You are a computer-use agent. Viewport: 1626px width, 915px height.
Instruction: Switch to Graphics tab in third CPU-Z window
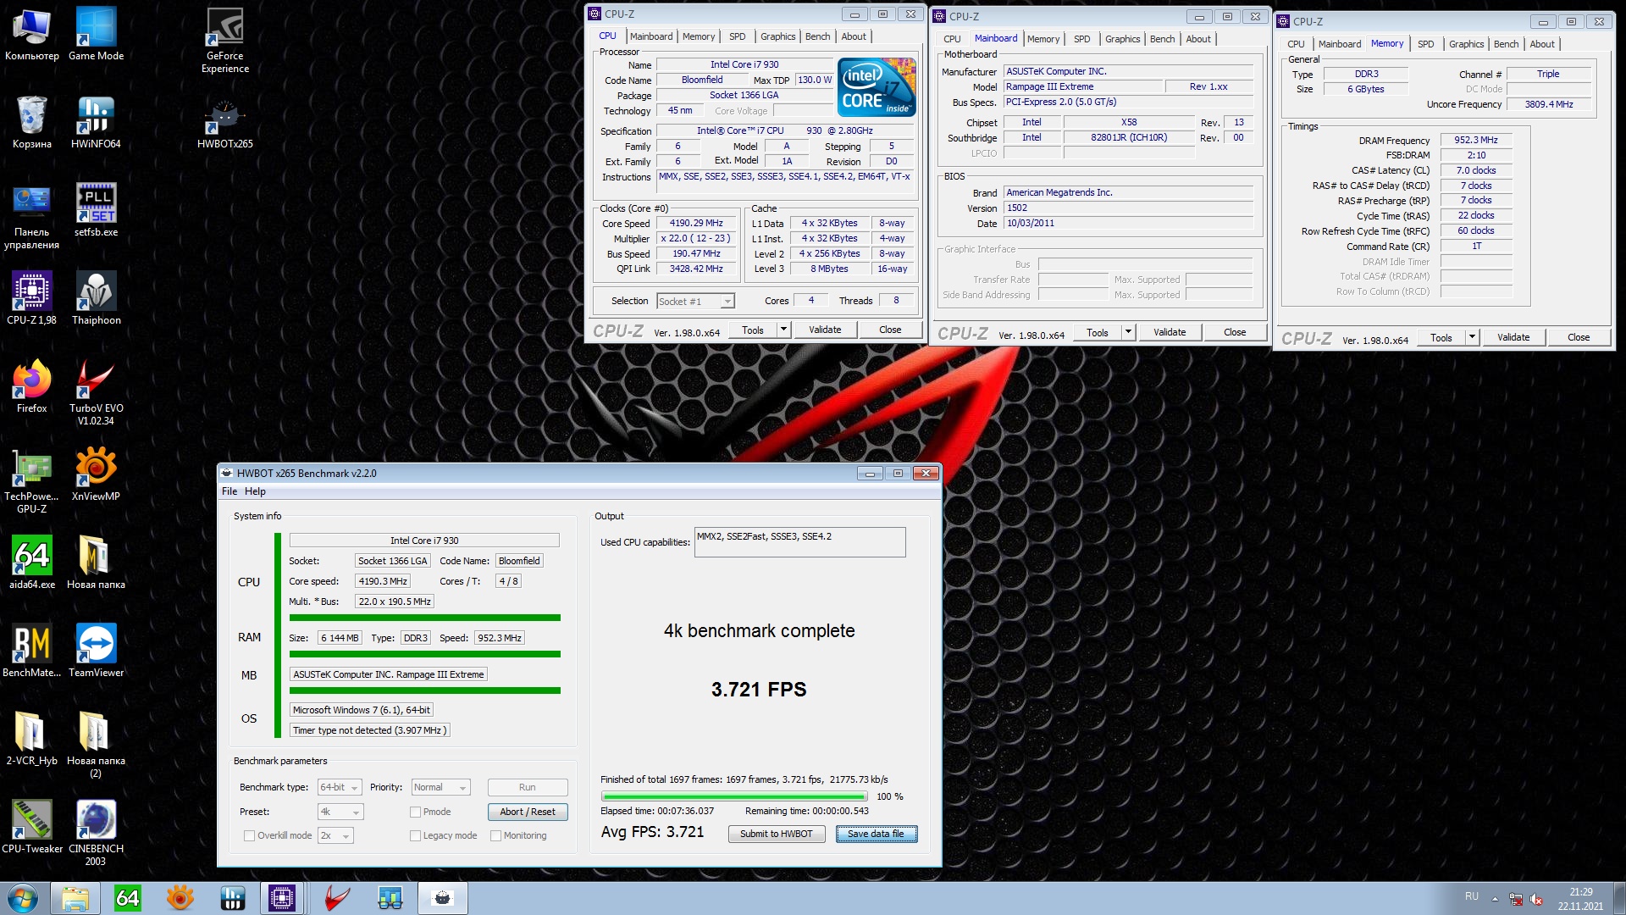1466,44
